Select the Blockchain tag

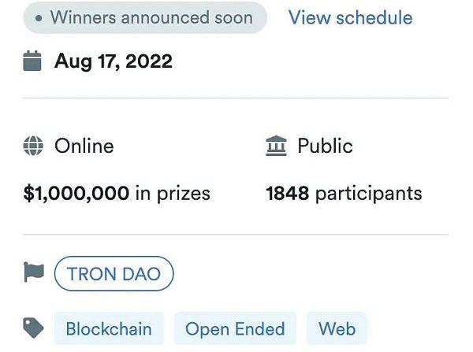coord(109,328)
